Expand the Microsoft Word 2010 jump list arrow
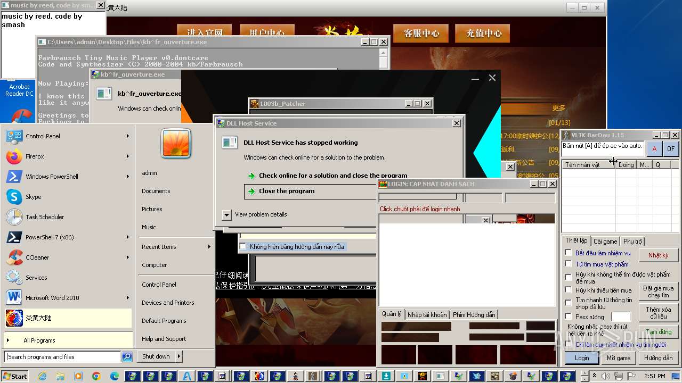 (x=128, y=298)
